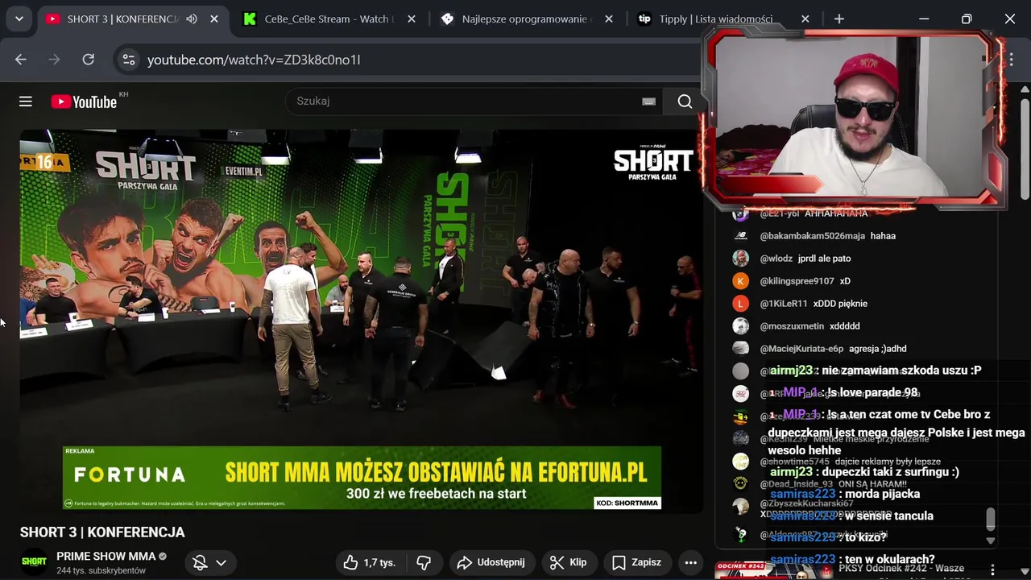Click chat message agresja ;)adhd
Viewport: 1031px width, 580px height.
(878, 349)
